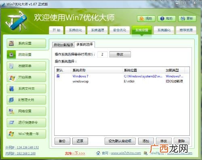Open the Win7免费一年 sidebar item
This screenshot has height=160, width=202.
(x=26, y=134)
